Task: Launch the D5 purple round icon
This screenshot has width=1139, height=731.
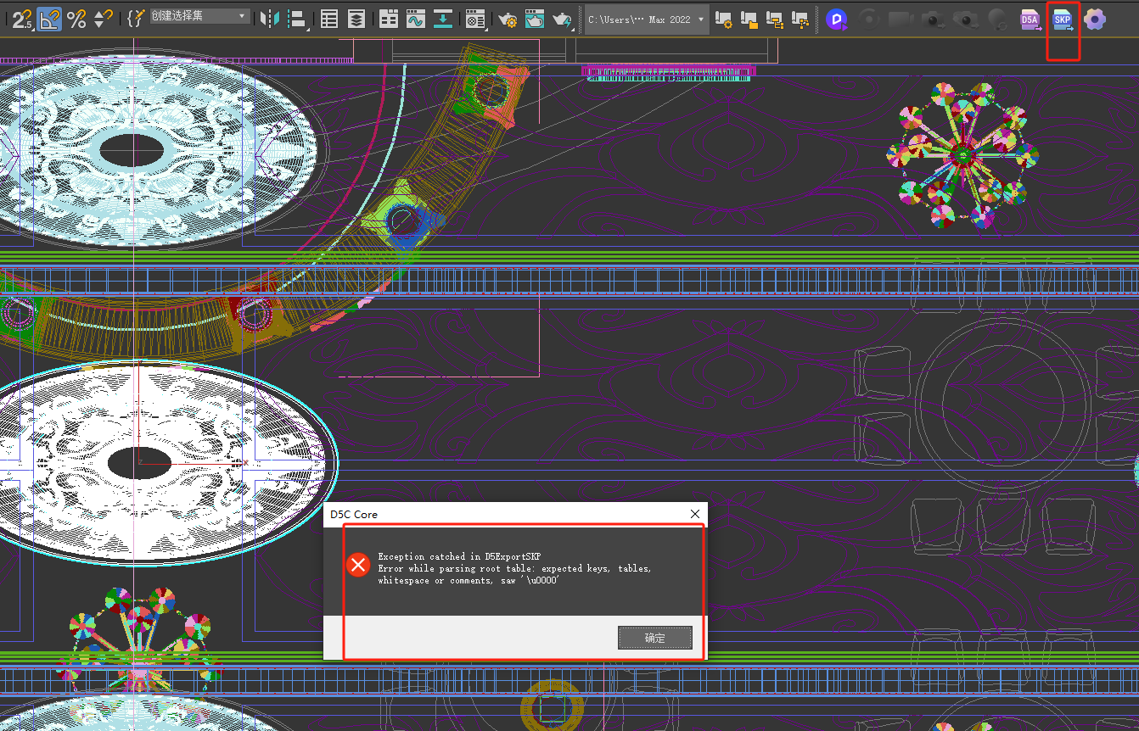Action: [x=837, y=18]
